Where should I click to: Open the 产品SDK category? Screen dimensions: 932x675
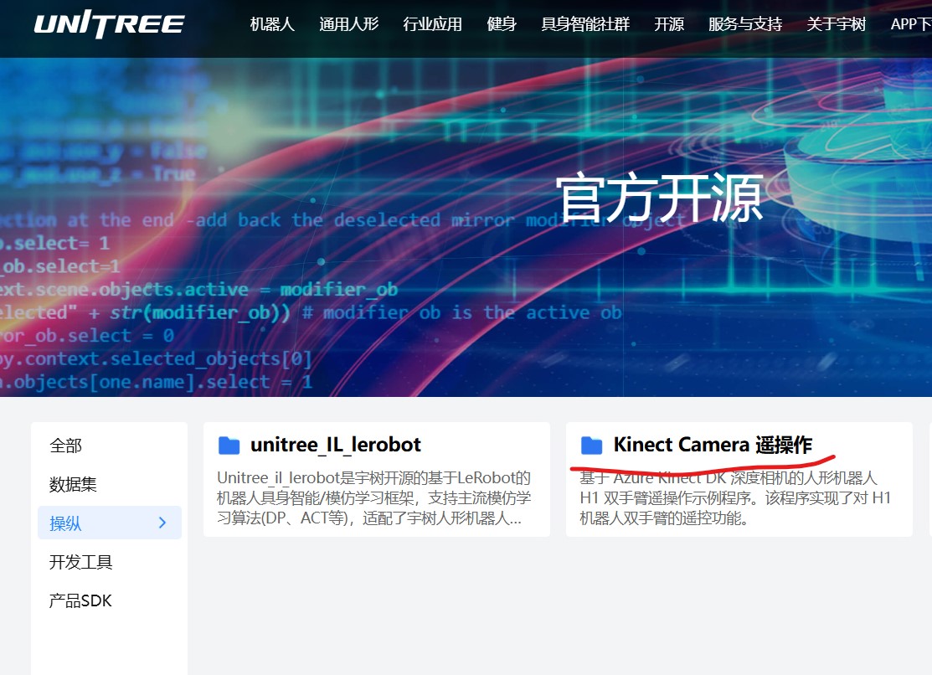click(x=81, y=600)
